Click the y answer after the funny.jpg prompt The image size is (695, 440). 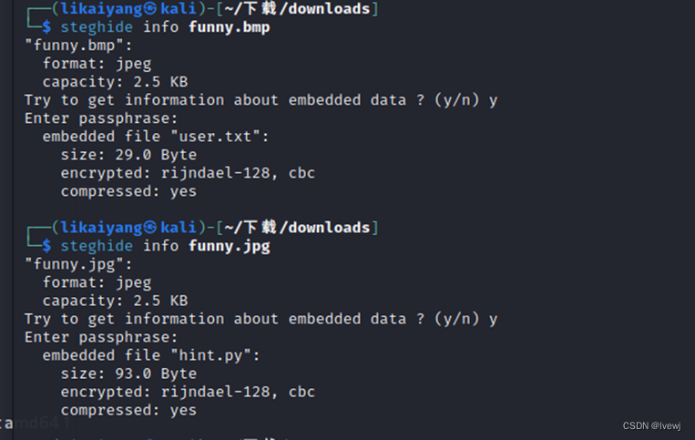point(493,320)
